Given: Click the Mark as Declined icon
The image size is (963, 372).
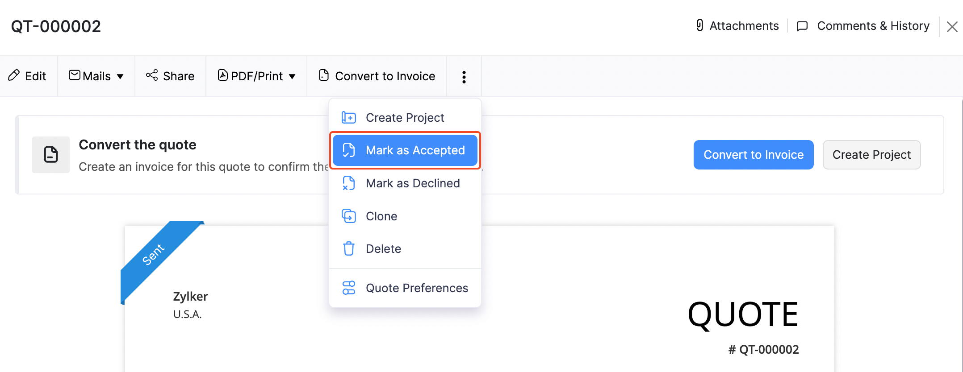Looking at the screenshot, I should click(348, 183).
